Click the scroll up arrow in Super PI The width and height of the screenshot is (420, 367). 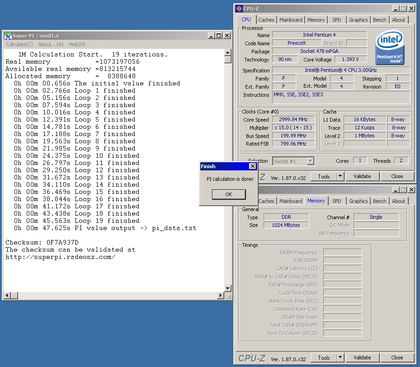(228, 52)
